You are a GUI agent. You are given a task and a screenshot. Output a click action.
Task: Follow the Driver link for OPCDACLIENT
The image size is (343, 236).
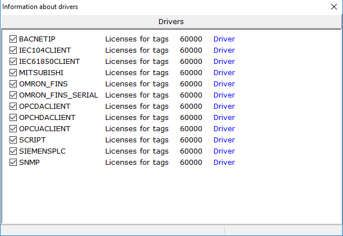224,107
